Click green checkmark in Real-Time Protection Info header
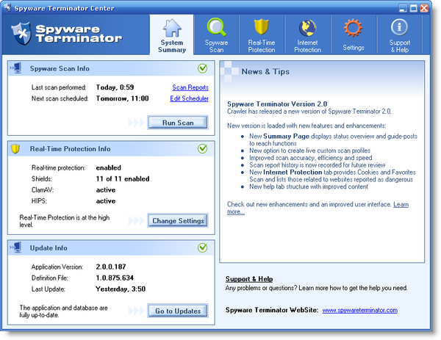441x340 pixels. 203,148
